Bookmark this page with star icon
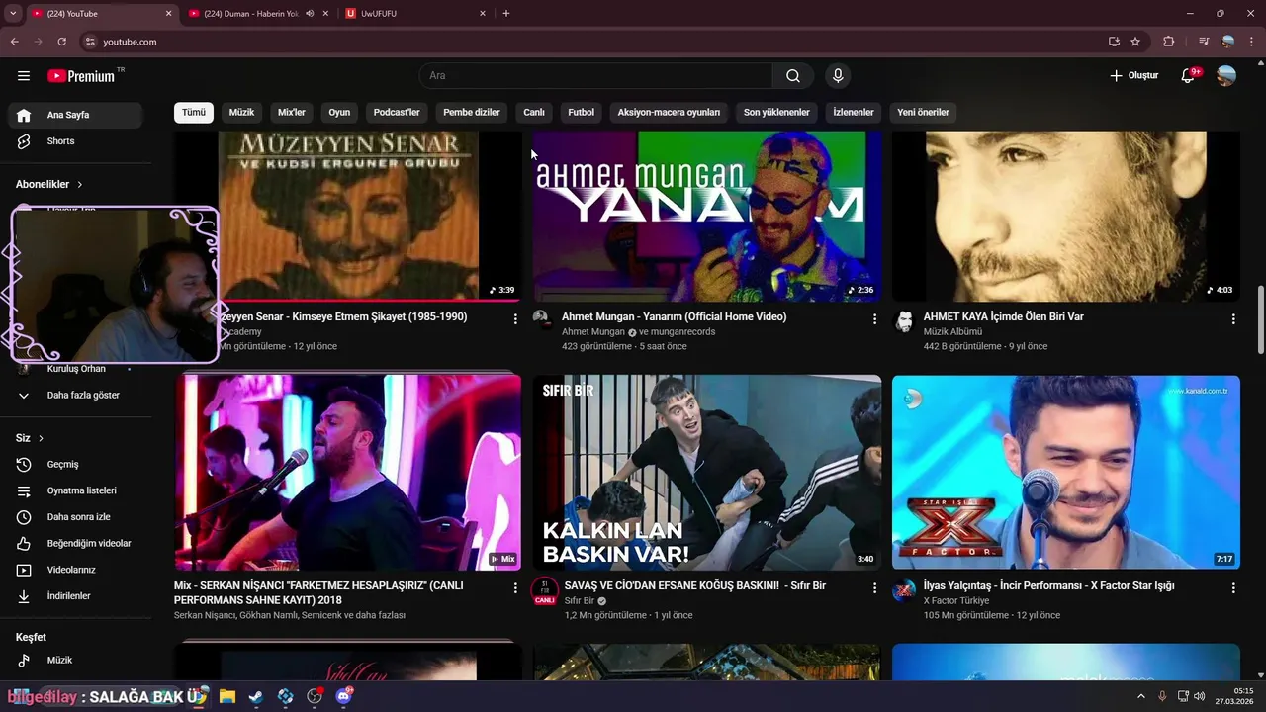 pos(1135,42)
